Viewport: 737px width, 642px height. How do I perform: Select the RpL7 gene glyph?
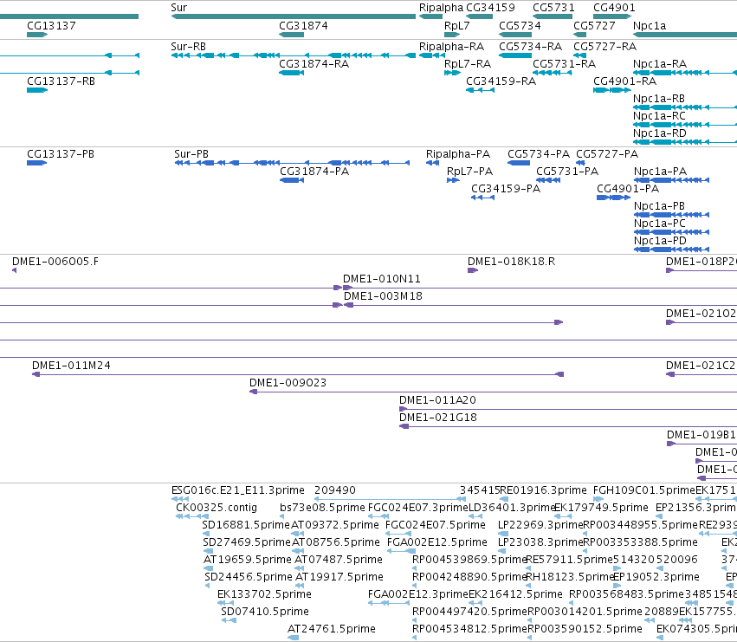[x=452, y=35]
